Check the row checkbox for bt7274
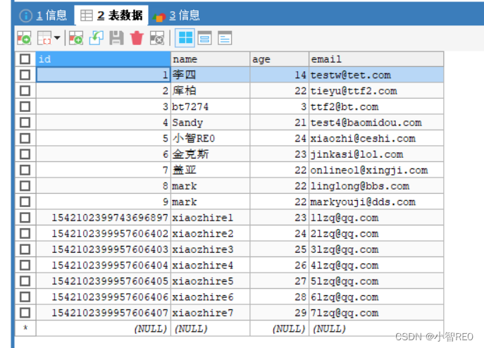Viewport: 484px width, 348px height. pos(25,106)
